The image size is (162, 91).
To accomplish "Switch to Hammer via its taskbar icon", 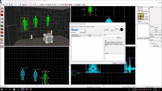I will click(23, 89).
